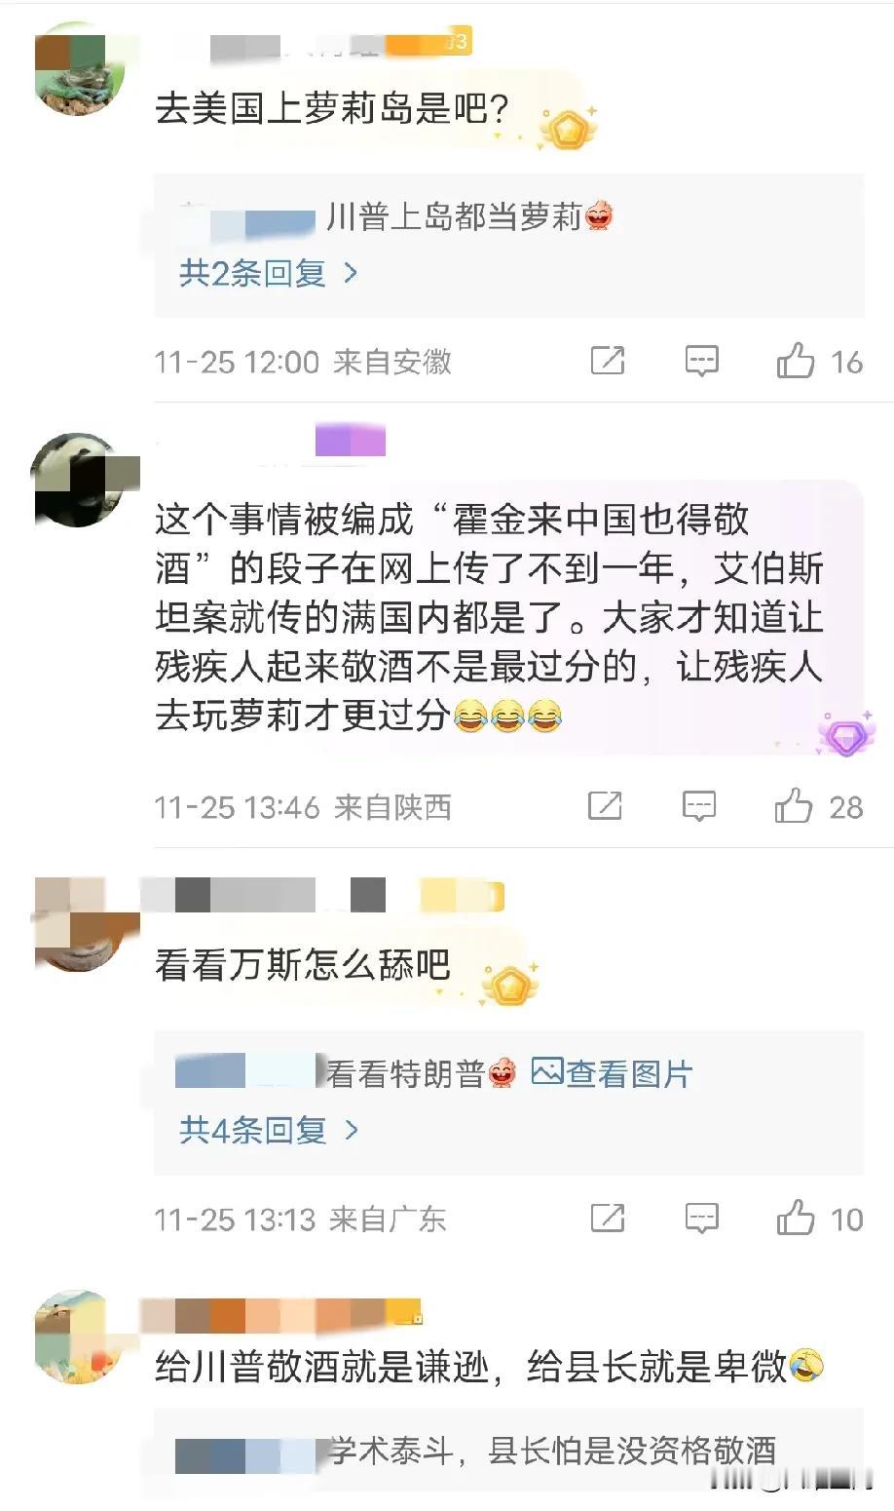This screenshot has height=1511, width=894.
Task: Open the reply 学术泰斗，县长怕是没资格敬酒
Action: coord(551,1451)
